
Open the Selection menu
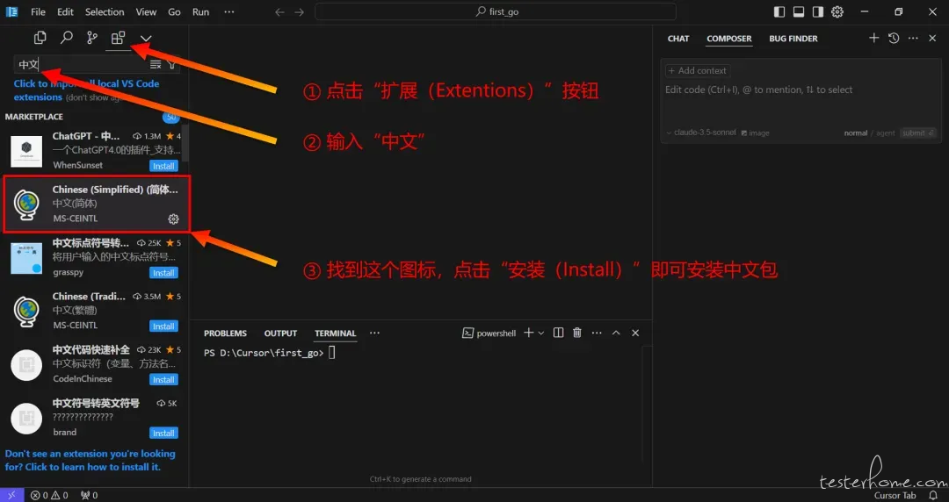pyautogui.click(x=105, y=12)
